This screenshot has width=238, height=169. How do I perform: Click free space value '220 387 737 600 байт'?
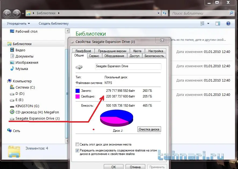tap(120, 96)
